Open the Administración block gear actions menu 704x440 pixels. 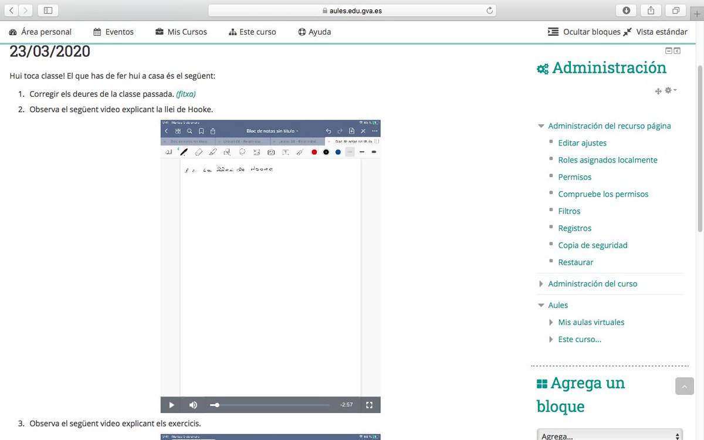tap(670, 90)
